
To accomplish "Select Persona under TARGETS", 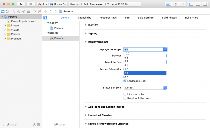I will click(x=59, y=38).
